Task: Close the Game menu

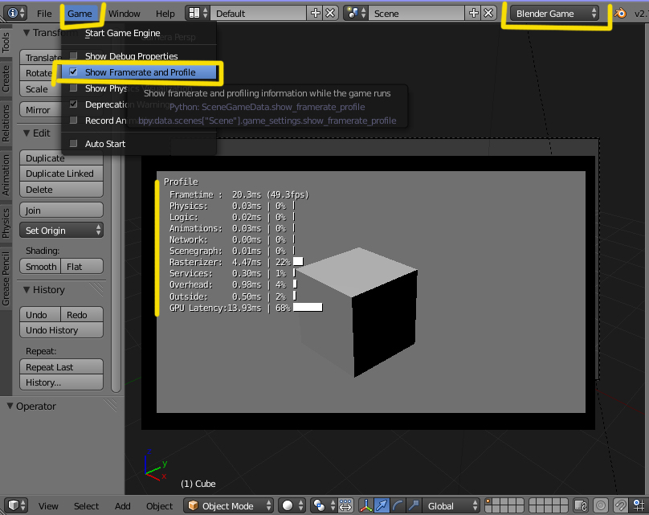Action: coord(80,13)
